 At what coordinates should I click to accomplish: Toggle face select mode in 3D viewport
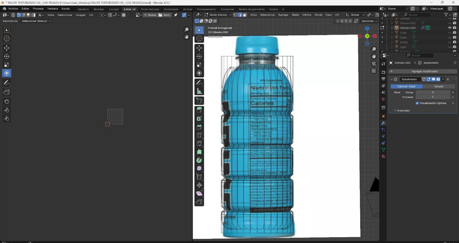pos(245,15)
